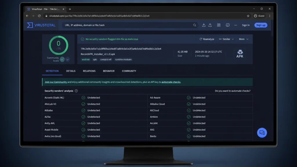The height and width of the screenshot is (167, 297).
Task: Click the Alibaba Cloud vendor name
Action: pyautogui.click(x=157, y=104)
